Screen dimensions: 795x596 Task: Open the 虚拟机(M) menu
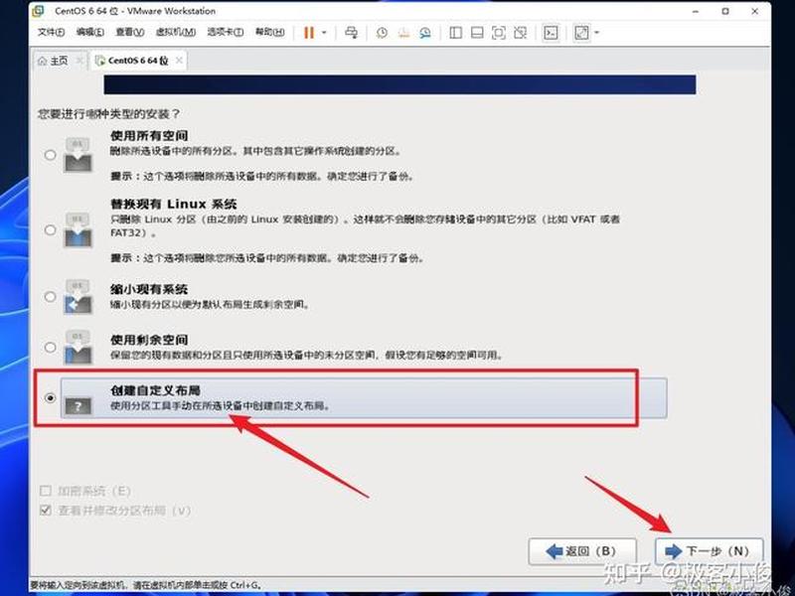point(176,32)
